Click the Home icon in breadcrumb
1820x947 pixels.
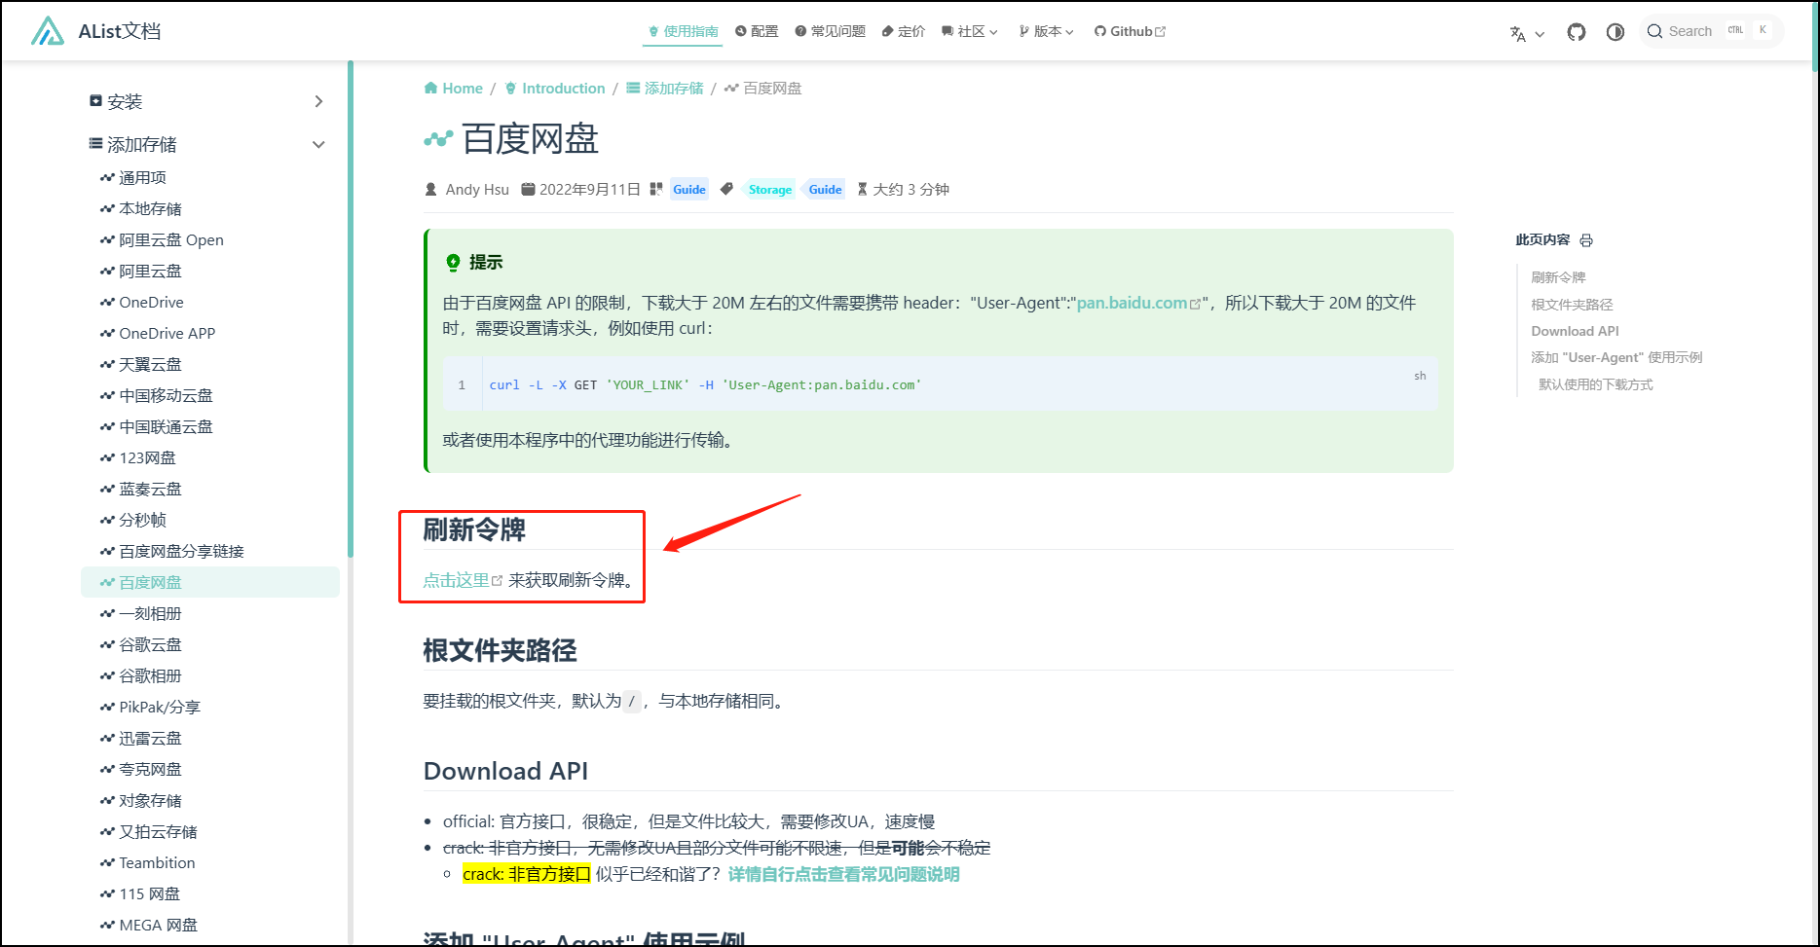(x=430, y=89)
